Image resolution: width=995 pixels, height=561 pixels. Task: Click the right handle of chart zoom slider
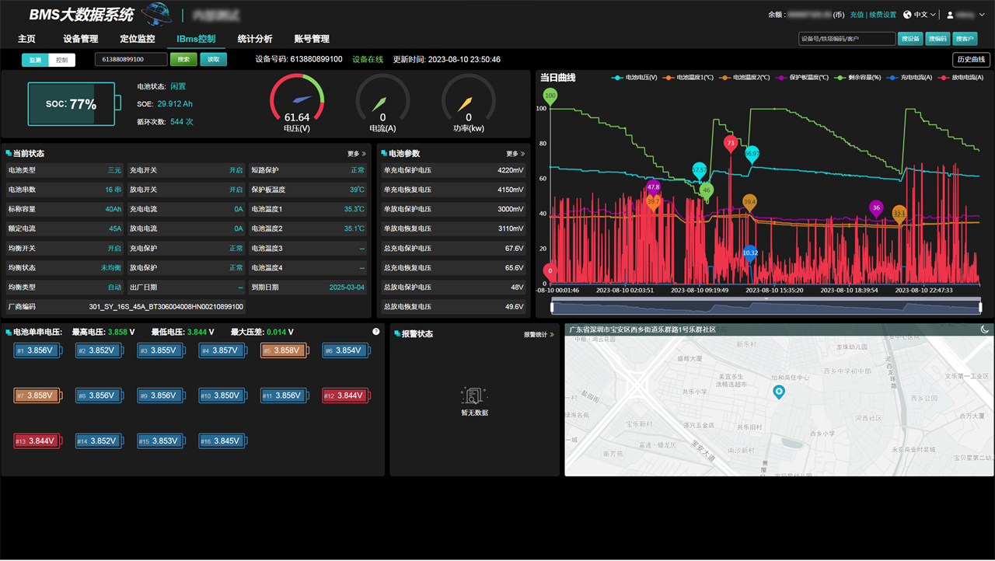[x=979, y=307]
